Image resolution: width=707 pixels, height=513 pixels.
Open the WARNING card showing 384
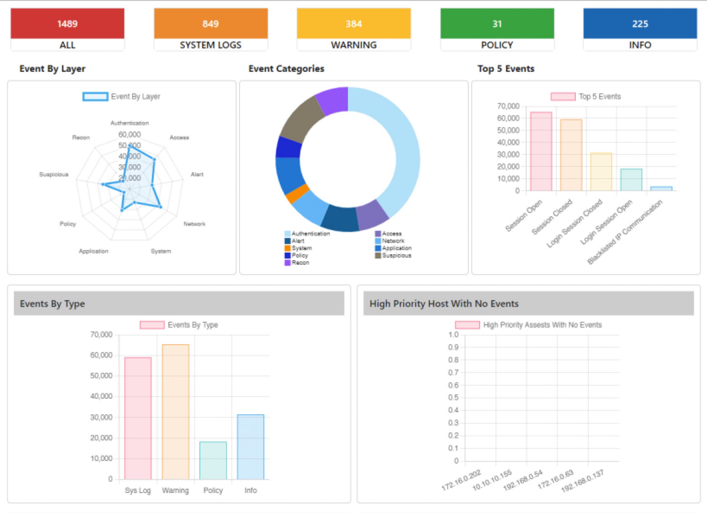point(354,29)
